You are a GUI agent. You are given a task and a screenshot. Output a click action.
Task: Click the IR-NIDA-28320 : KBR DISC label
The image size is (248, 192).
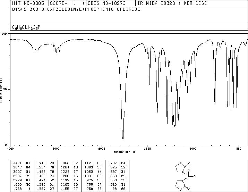(172, 3)
